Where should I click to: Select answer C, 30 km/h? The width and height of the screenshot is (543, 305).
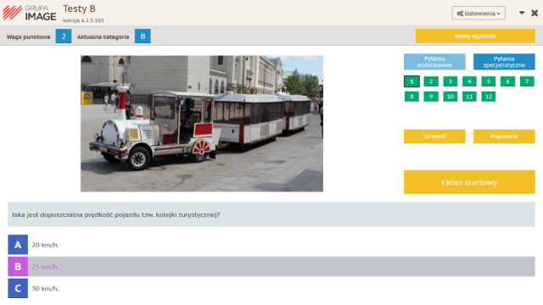tap(271, 288)
